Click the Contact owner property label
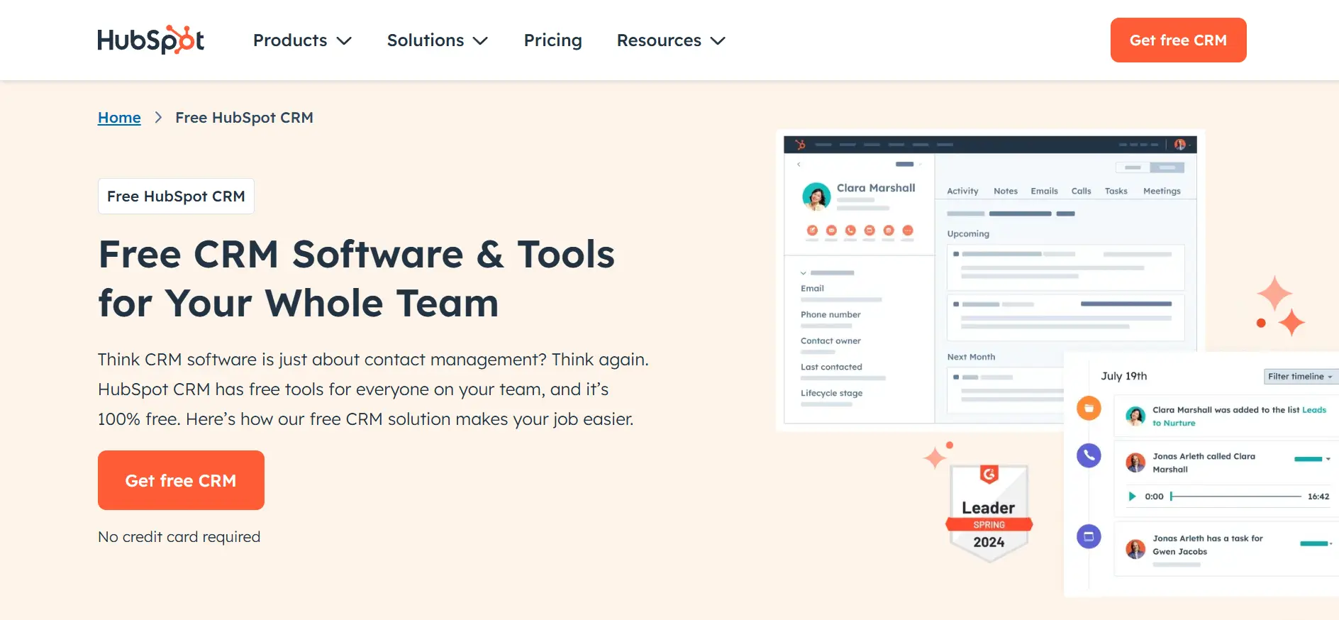The image size is (1339, 620). pyautogui.click(x=830, y=341)
